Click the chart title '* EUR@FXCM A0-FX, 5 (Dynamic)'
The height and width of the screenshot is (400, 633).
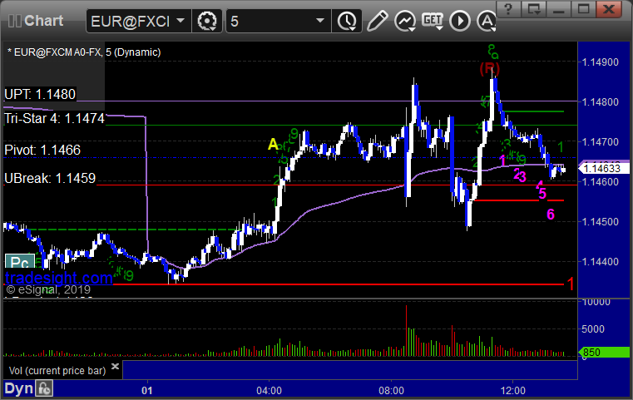[84, 52]
